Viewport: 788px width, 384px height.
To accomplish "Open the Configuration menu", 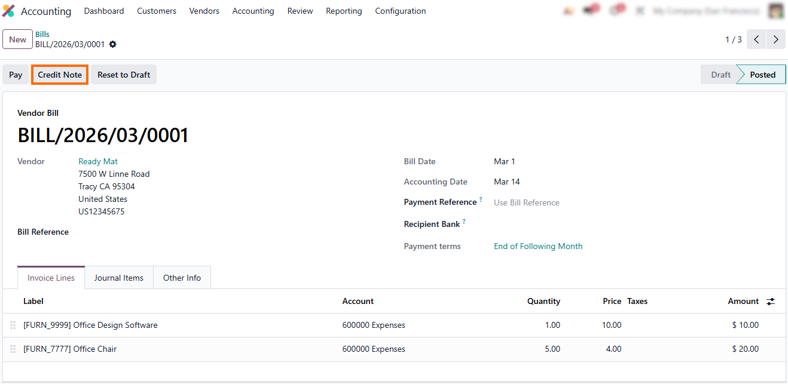I will pyautogui.click(x=400, y=11).
